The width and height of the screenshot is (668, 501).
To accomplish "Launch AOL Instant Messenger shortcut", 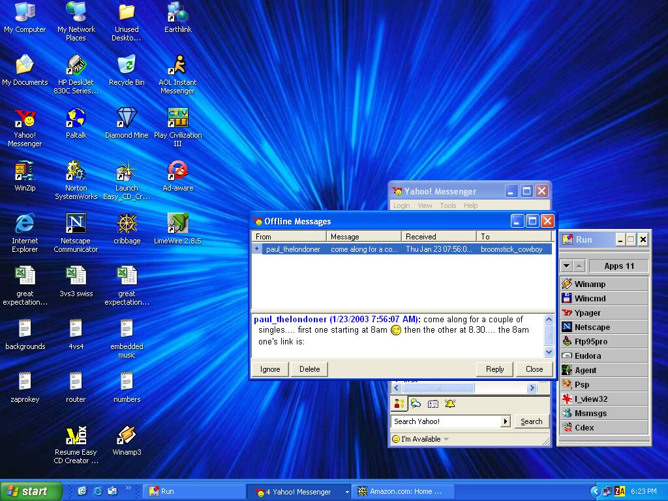I will tap(177, 74).
